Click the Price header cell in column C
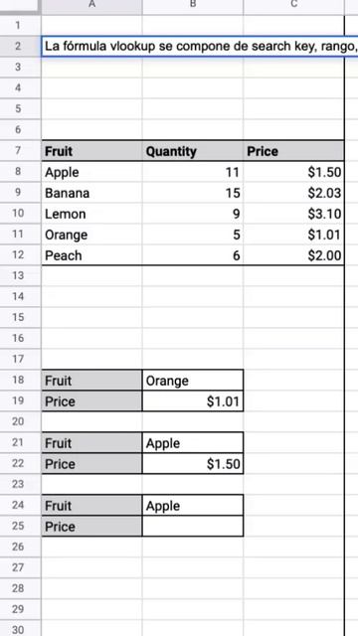This screenshot has height=636, width=358. click(x=293, y=151)
